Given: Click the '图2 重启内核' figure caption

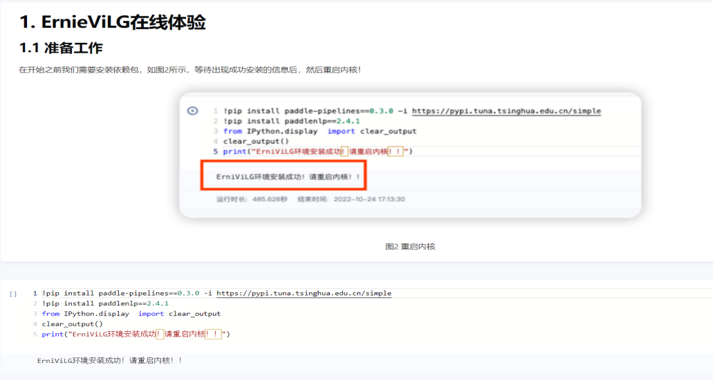Looking at the screenshot, I should pos(410,247).
